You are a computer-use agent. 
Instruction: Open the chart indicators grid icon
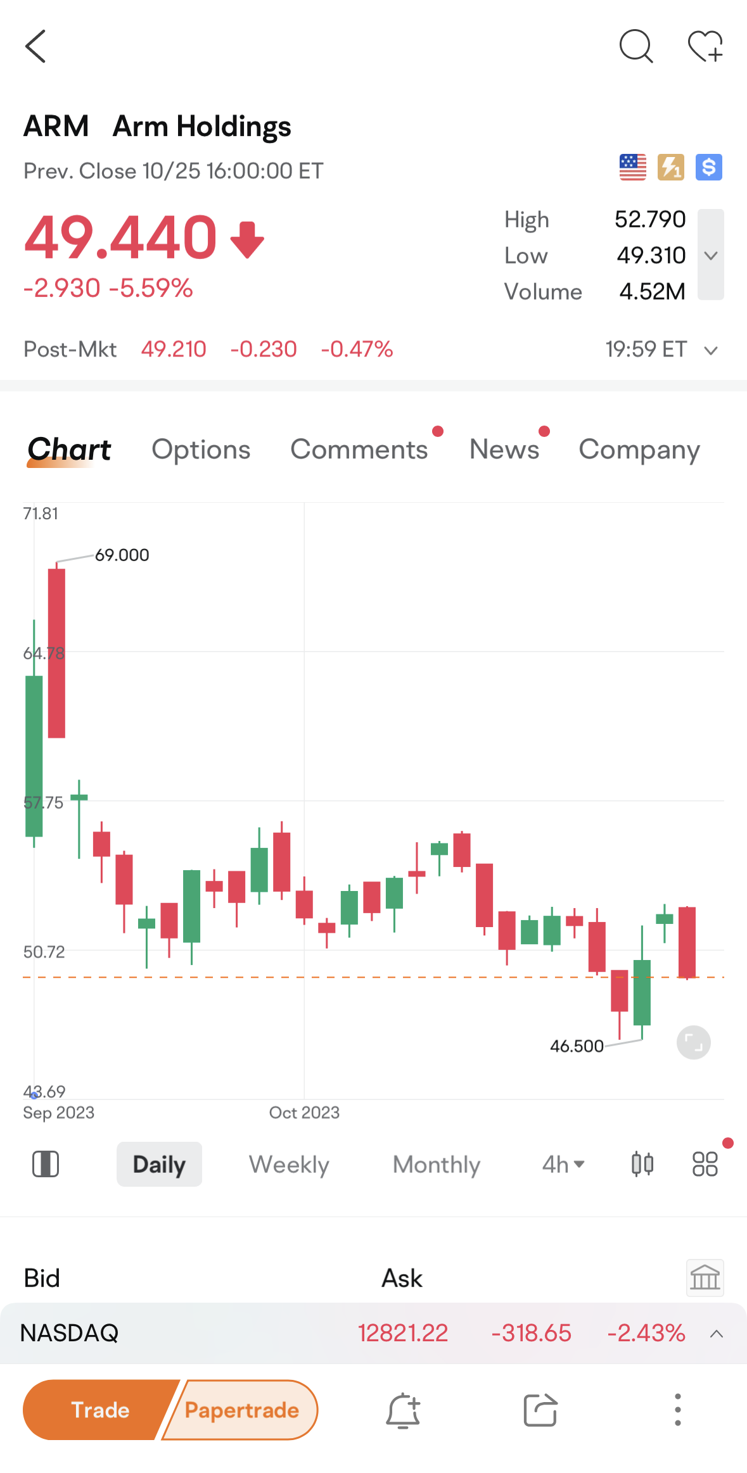tap(705, 1164)
